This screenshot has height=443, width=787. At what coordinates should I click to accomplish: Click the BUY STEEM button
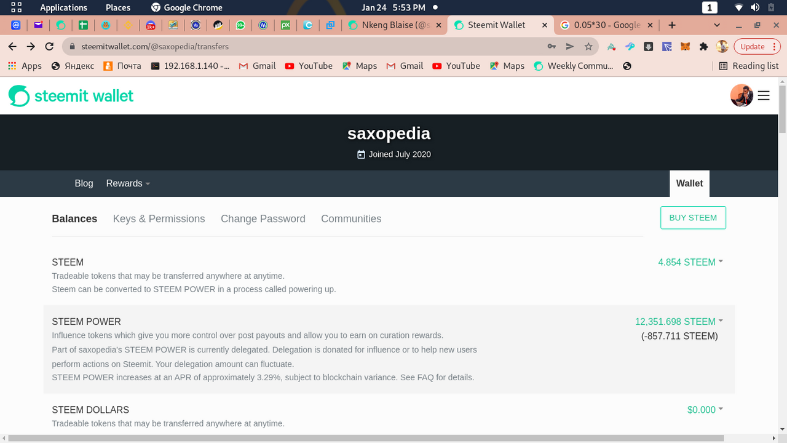[693, 218]
